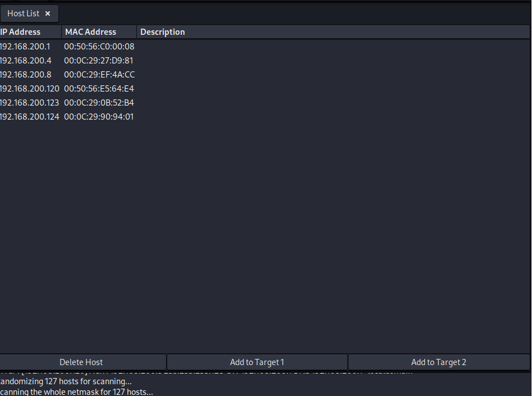532x396 pixels.
Task: Select host 192.168.200.4
Action: click(x=26, y=61)
